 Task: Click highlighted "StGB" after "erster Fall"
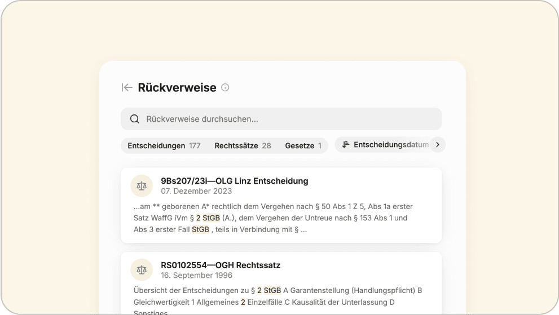200,229
